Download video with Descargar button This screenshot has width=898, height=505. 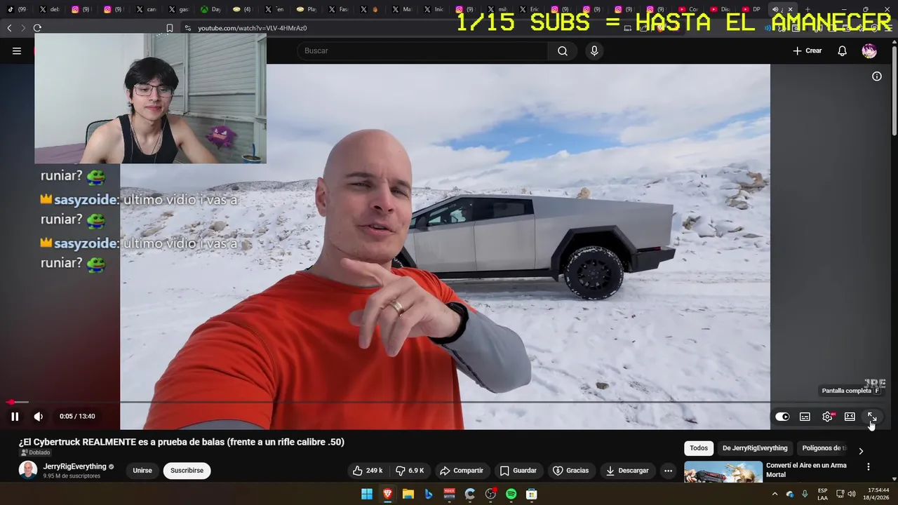coord(627,471)
